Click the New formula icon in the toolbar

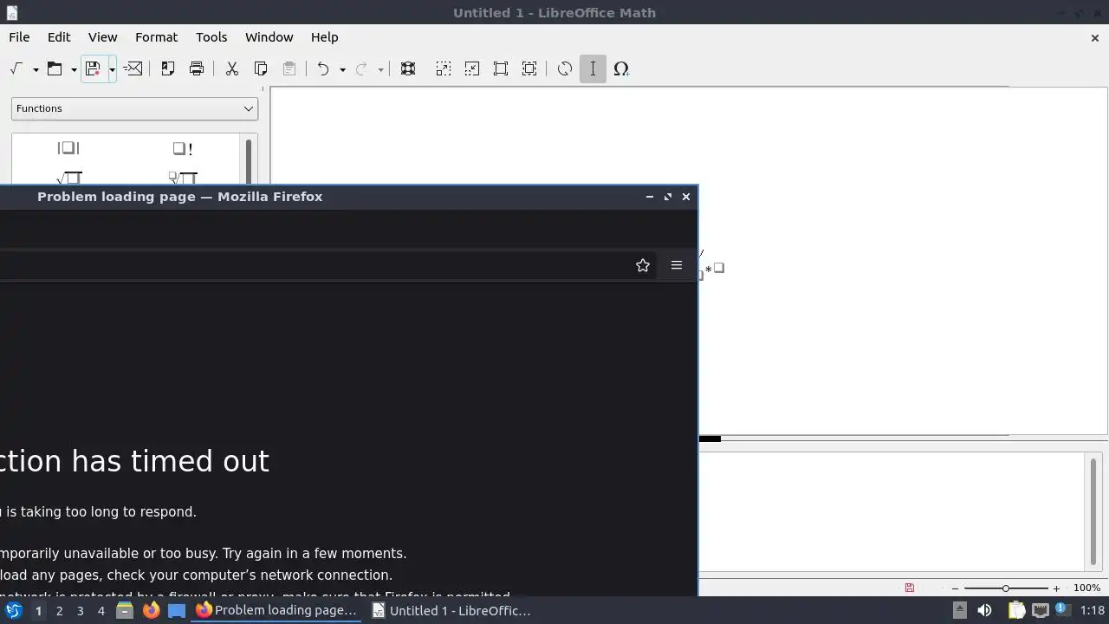click(x=16, y=68)
